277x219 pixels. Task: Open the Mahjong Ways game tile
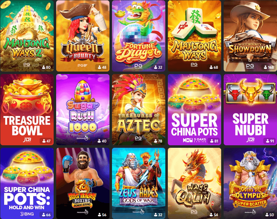coord(194,36)
